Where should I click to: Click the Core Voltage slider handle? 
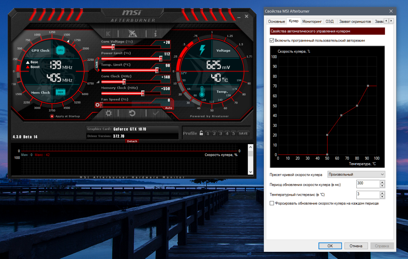(x=113, y=47)
